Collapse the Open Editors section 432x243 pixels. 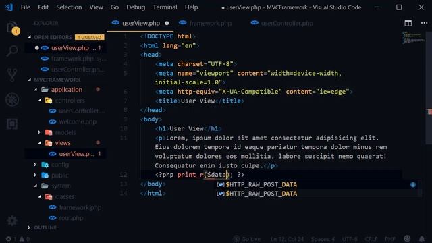(30, 37)
